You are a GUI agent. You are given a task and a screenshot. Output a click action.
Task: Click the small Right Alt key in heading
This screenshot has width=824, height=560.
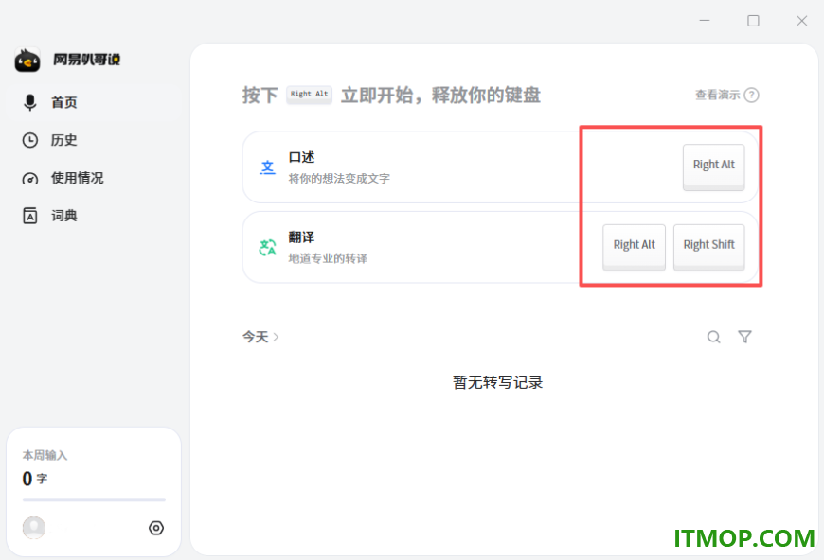coord(309,95)
